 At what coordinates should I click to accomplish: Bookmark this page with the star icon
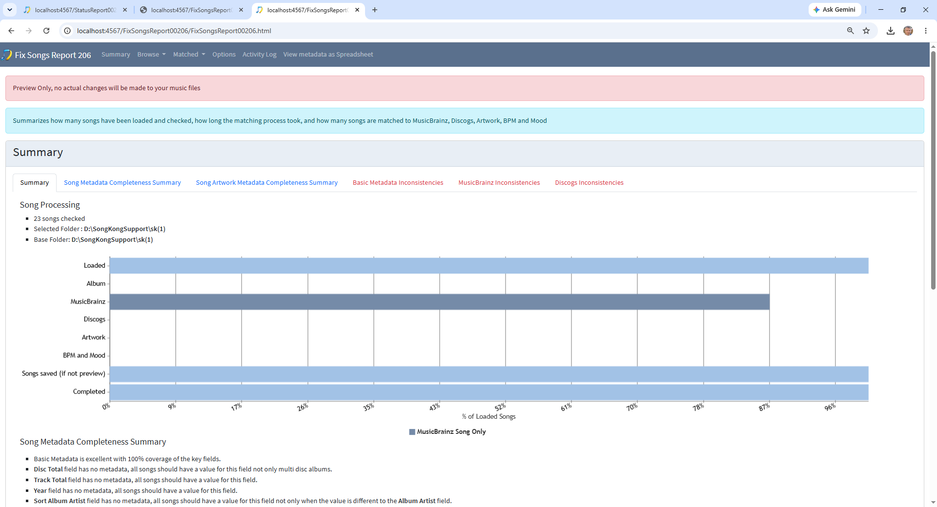[x=866, y=31]
